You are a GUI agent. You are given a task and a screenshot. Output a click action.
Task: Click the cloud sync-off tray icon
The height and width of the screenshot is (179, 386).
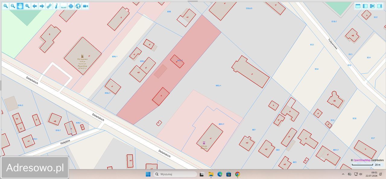click(x=350, y=174)
